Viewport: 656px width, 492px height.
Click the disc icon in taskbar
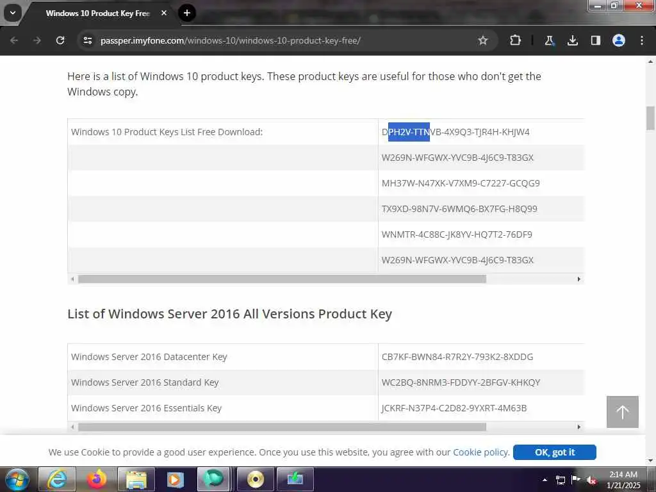[255, 479]
